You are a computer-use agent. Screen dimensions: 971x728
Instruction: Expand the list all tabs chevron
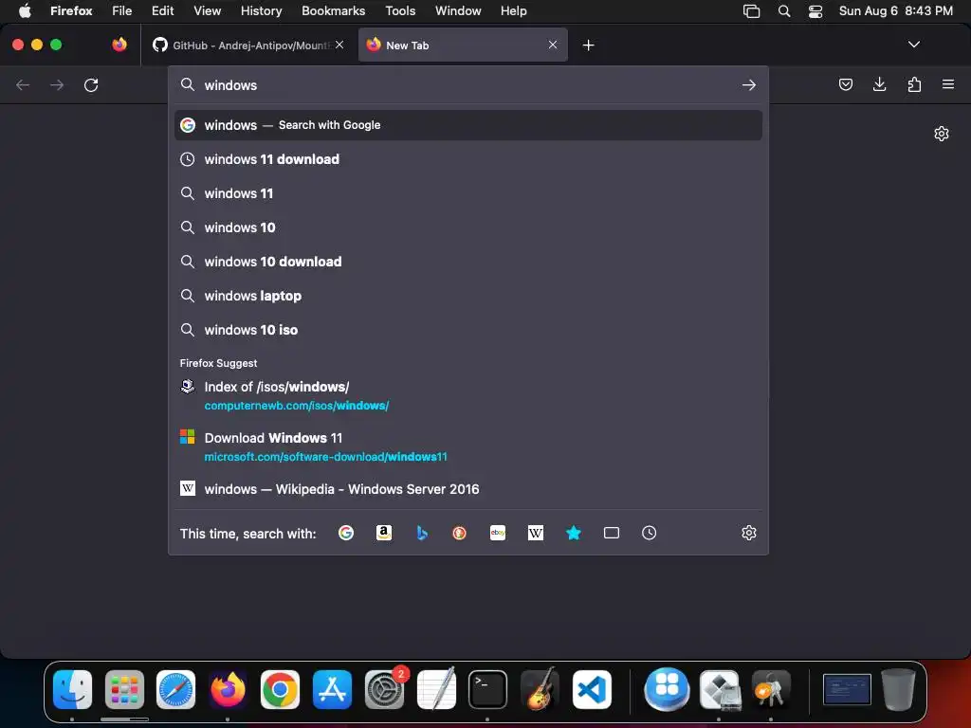[913, 45]
